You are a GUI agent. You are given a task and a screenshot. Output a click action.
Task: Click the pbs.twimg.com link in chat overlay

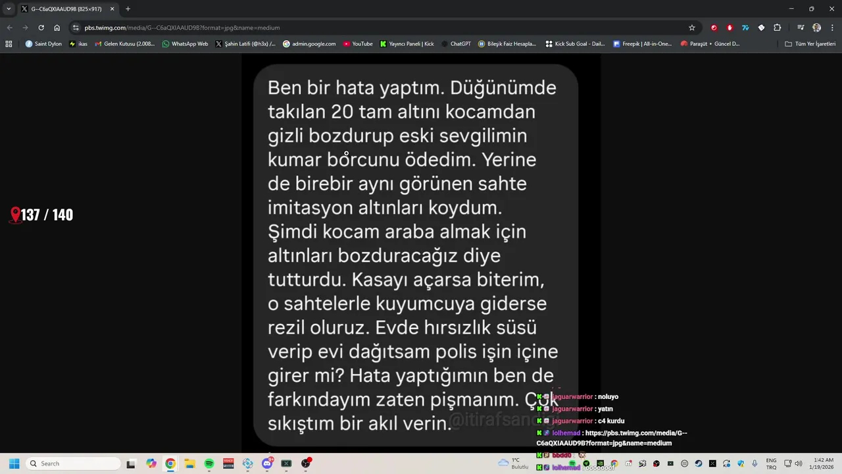[612, 438]
